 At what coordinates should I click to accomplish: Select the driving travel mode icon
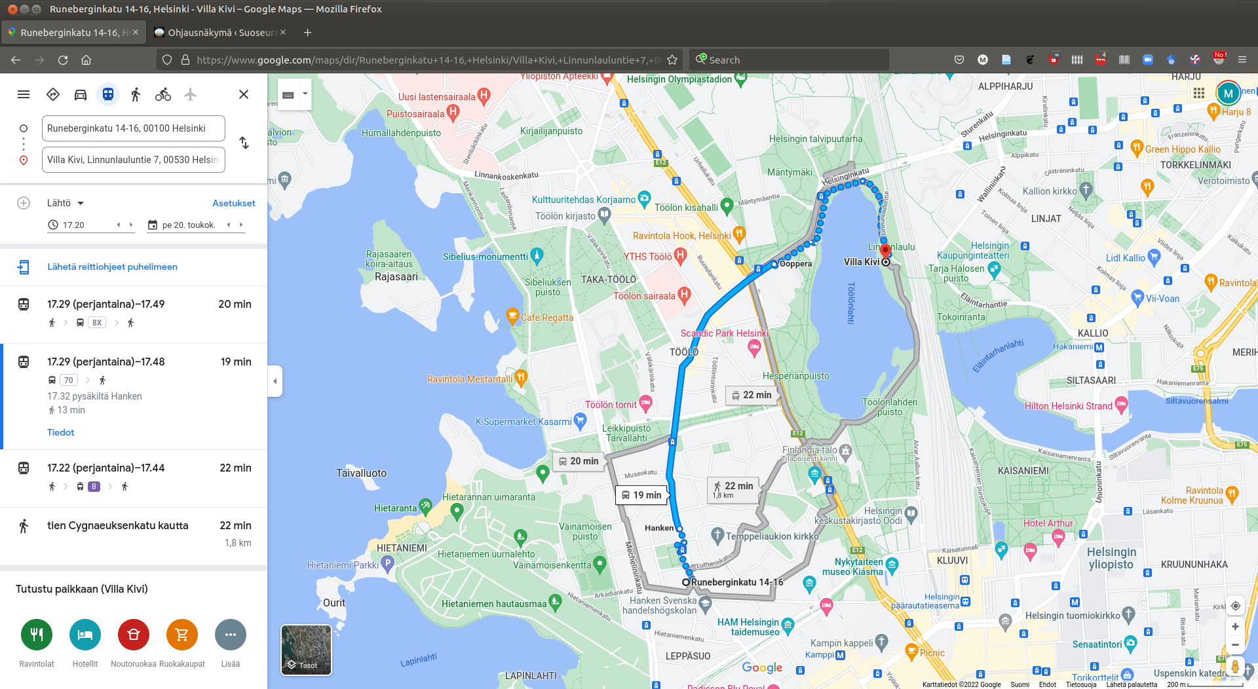(81, 95)
